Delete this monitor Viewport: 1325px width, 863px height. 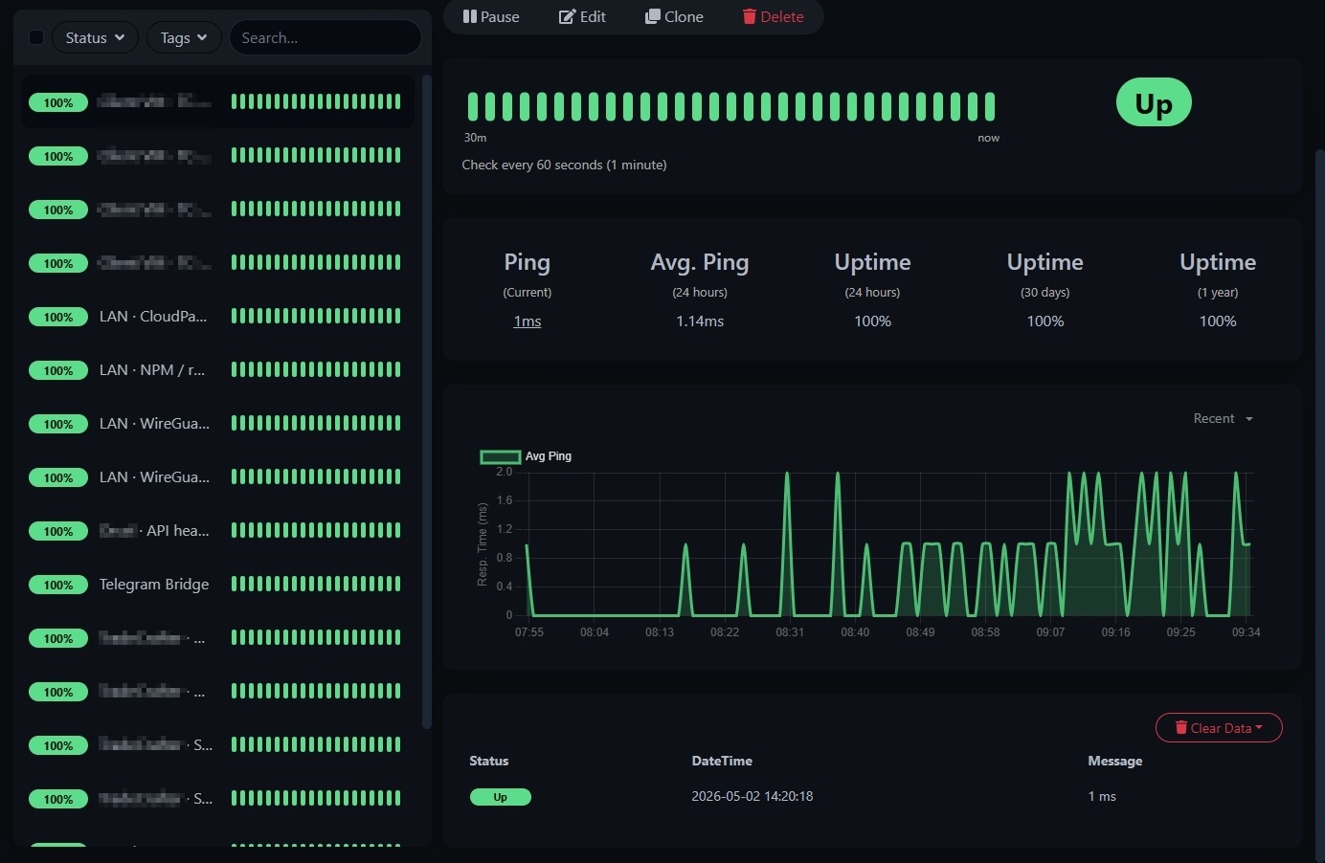[x=773, y=16]
